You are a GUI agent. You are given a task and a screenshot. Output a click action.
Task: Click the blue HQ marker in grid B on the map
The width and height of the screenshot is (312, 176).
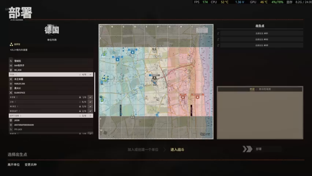coord(117,59)
